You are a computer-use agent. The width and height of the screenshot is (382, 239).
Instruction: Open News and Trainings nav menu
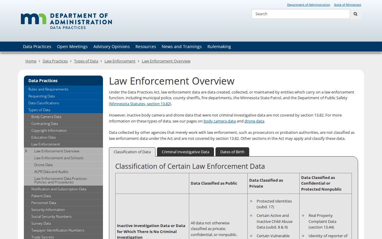tap(182, 47)
